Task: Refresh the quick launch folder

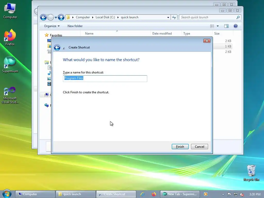Action: coord(174,17)
